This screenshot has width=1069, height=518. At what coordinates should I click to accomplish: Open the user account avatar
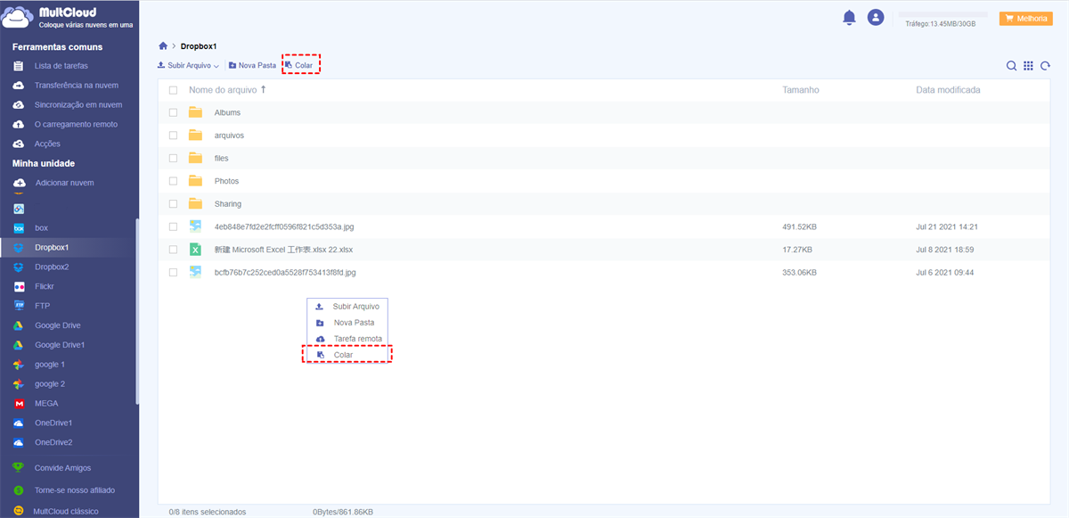[876, 17]
